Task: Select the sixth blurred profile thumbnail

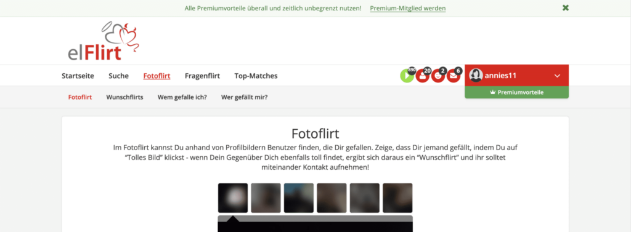Action: (397, 198)
